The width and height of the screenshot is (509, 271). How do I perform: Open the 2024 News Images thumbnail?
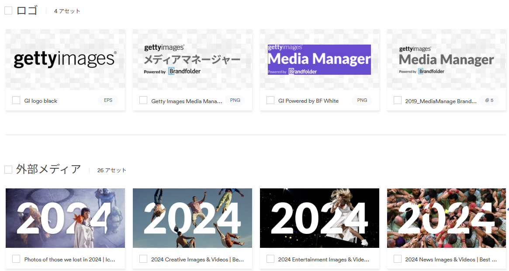tap(447, 218)
